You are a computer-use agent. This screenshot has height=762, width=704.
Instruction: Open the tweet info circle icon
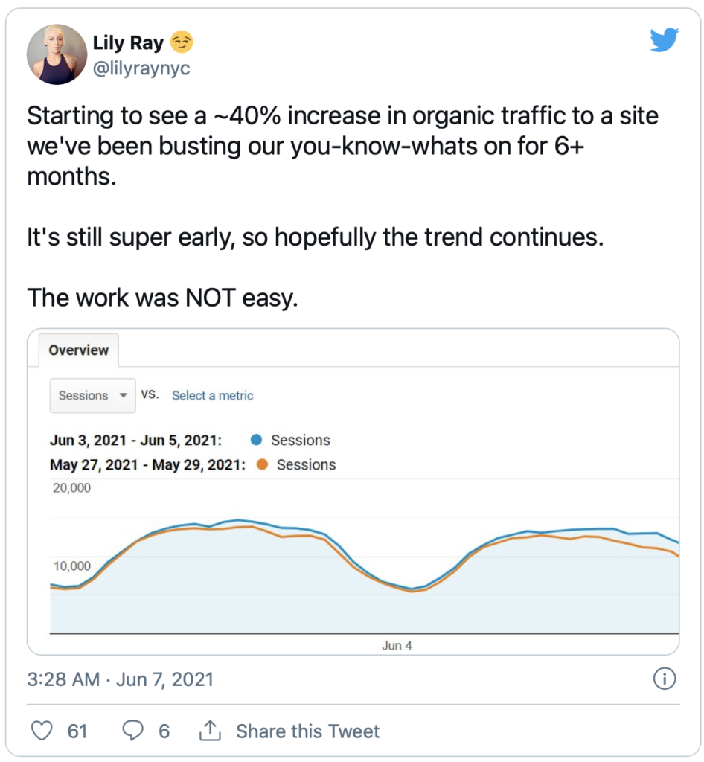664,679
